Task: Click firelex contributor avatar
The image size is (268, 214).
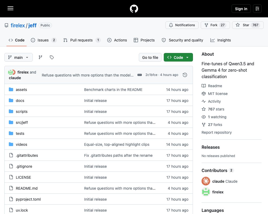Action: [206, 192]
